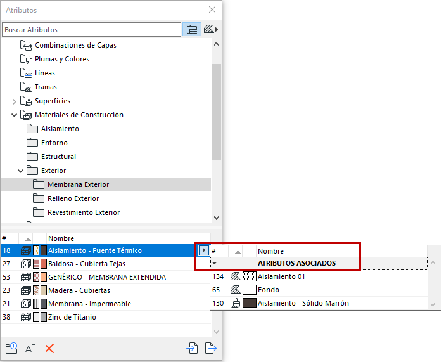Click material icon of Zinc de Titanio row
This screenshot has width=444, height=362.
[x=26, y=317]
